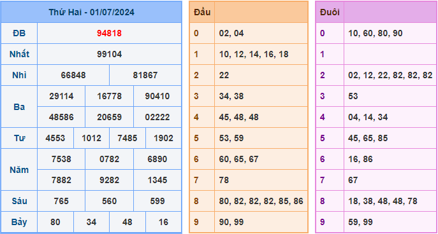Click the Nhì row label
Viewport: 438px width, 234px height.
coord(19,75)
